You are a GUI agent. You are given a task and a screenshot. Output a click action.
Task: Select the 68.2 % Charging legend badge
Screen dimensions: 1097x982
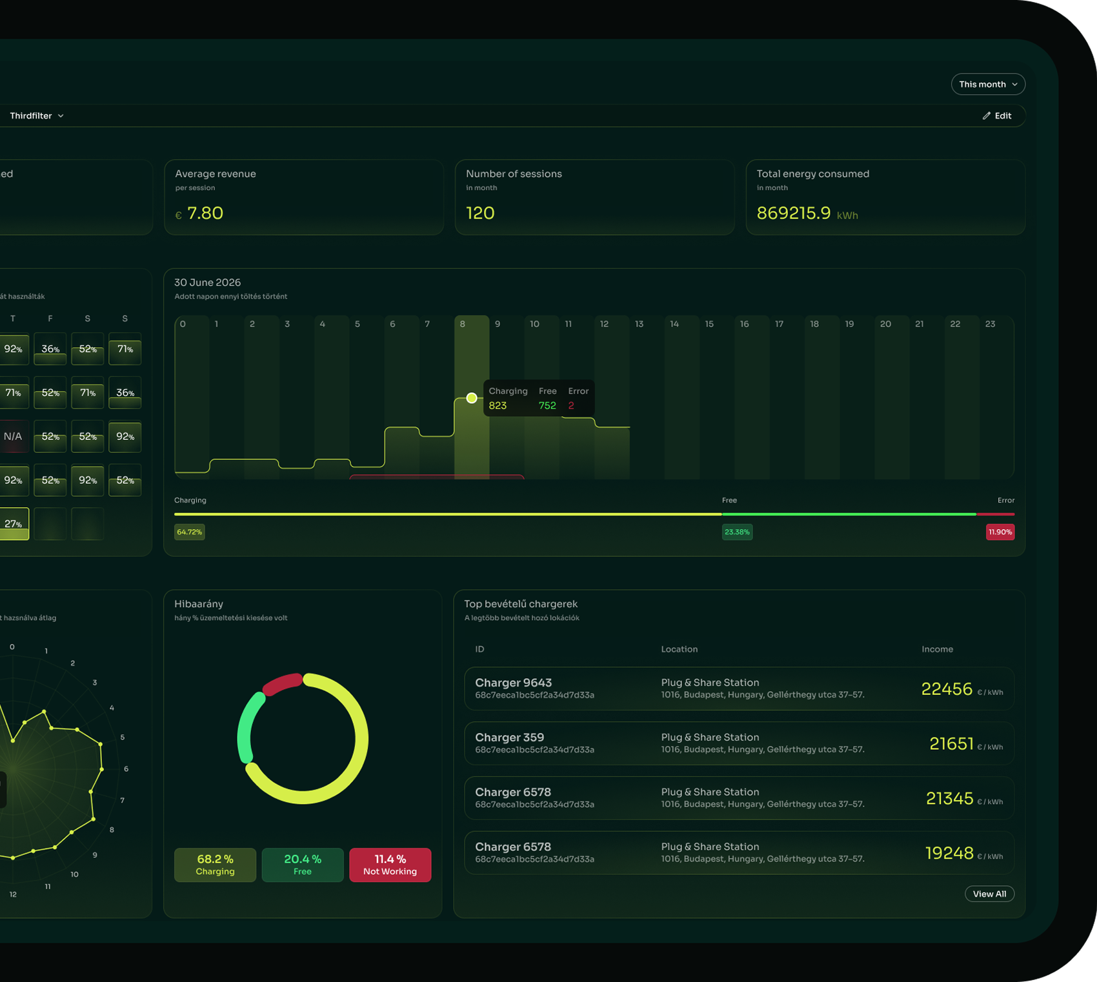tap(215, 865)
